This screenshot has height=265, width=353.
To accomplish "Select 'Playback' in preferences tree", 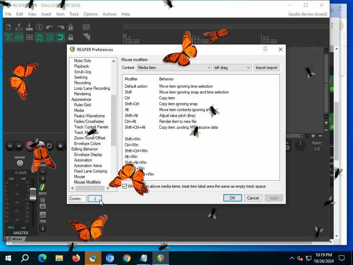I will click(81, 66).
